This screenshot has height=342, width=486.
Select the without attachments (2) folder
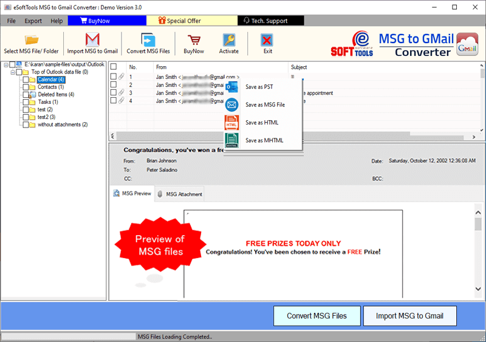(63, 125)
